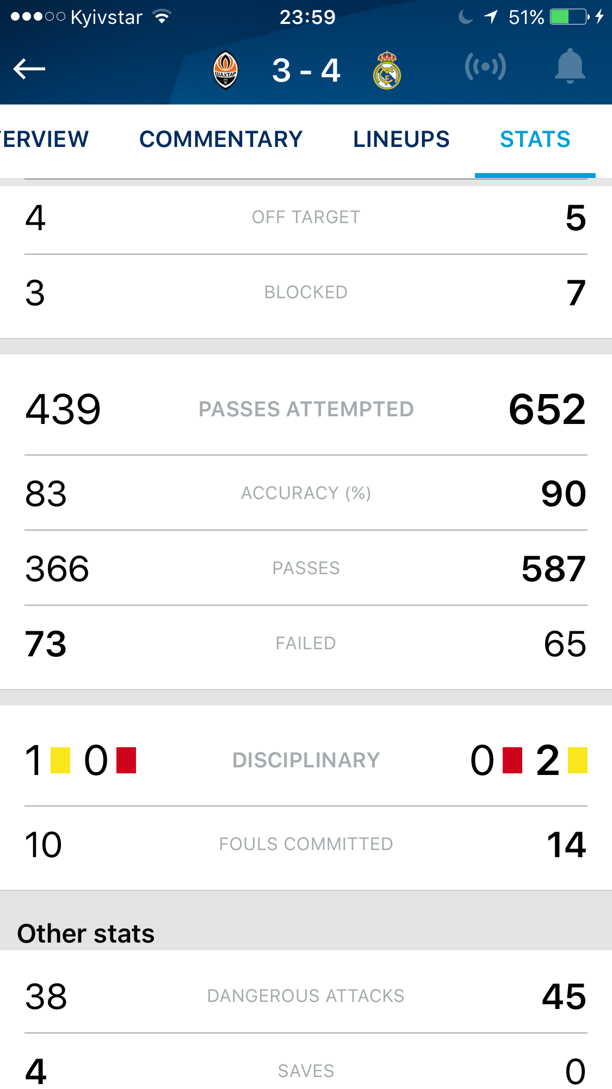
Task: Tap the Real Madrid club crest
Action: tap(387, 70)
